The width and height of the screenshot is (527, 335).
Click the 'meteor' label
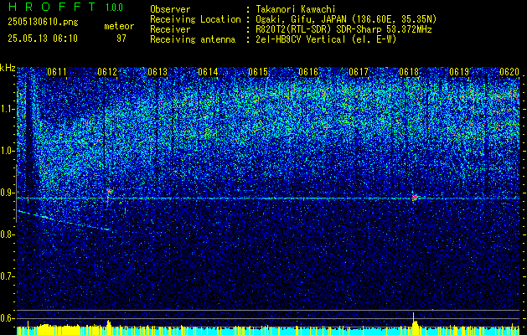click(x=119, y=26)
